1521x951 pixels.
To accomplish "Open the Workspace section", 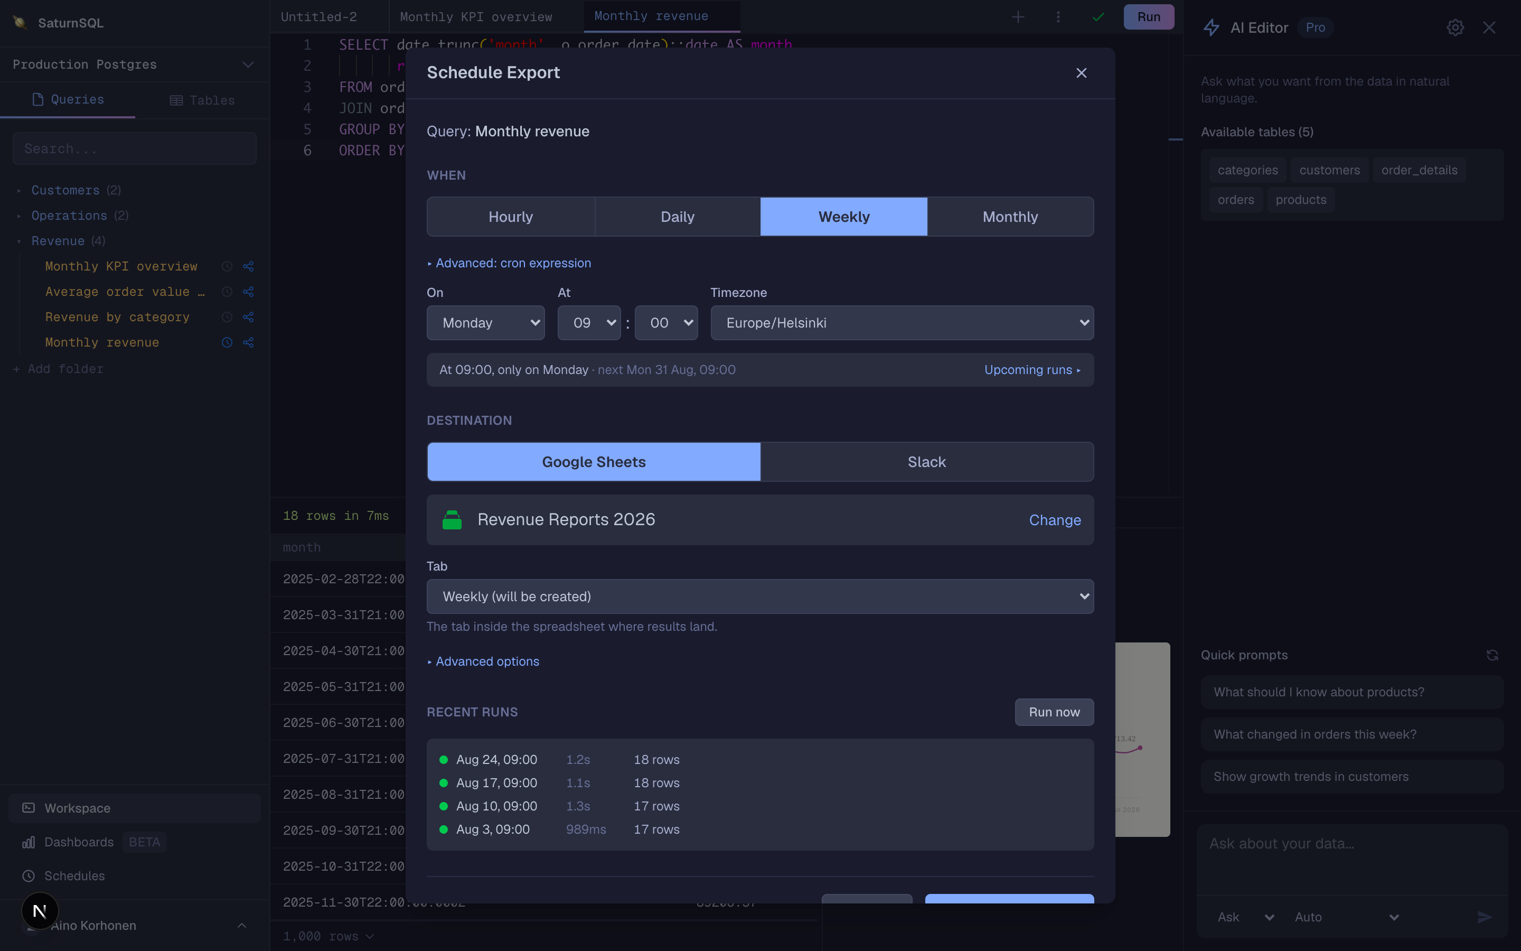I will coord(135,808).
